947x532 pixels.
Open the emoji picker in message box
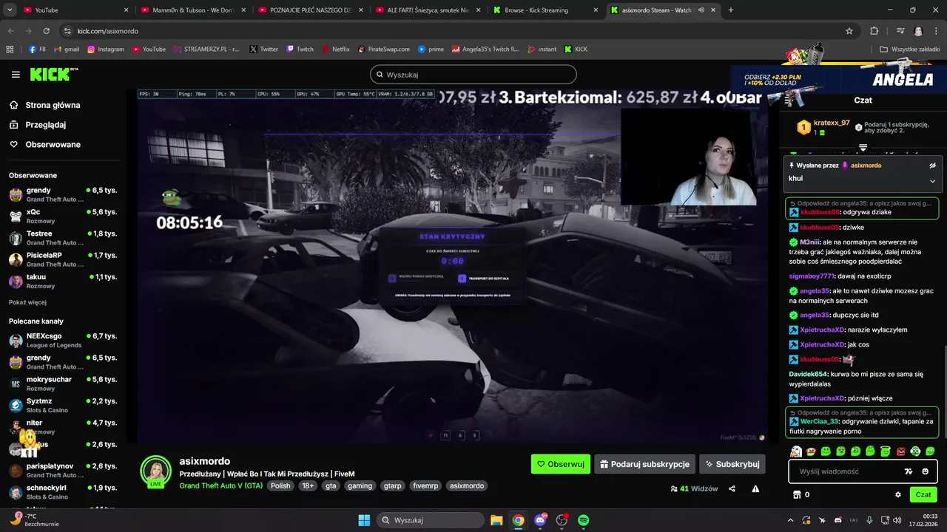[x=926, y=471]
